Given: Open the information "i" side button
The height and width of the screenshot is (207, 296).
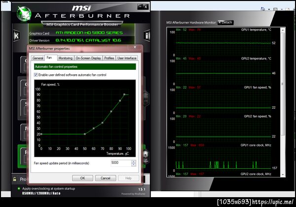Looking at the screenshot, I should [147, 35].
